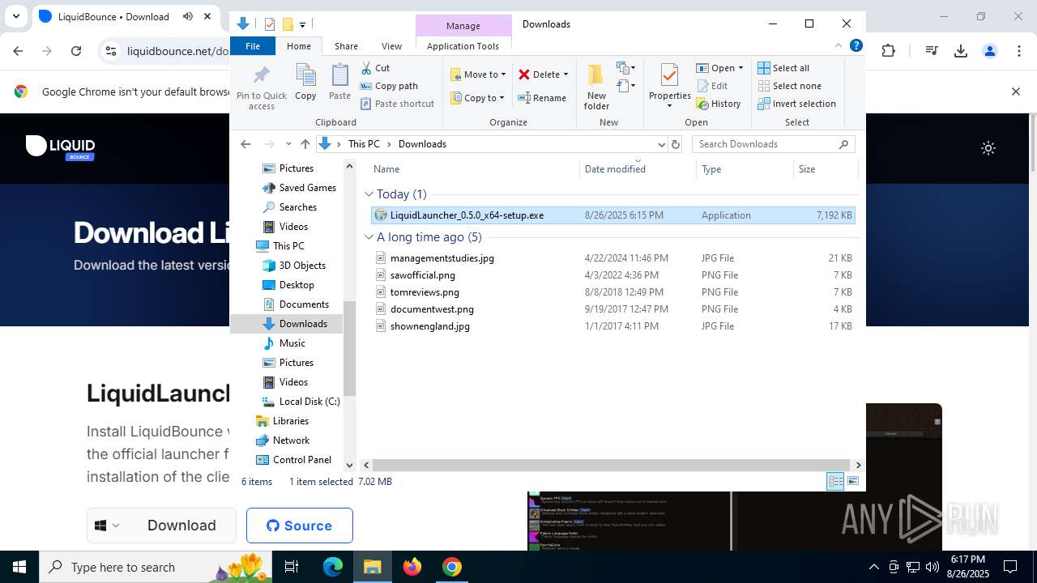Viewport: 1037px width, 583px height.
Task: Open the Delete dropdown arrow
Action: pos(565,74)
